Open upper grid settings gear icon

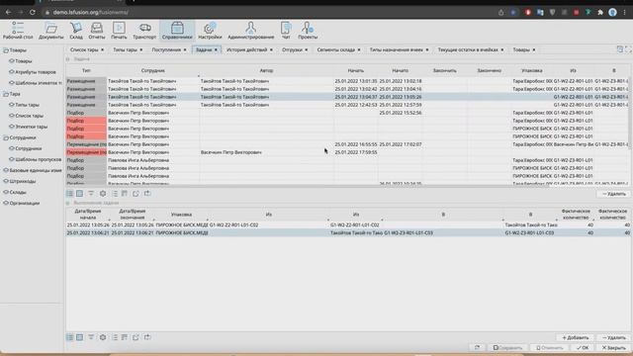(103, 194)
